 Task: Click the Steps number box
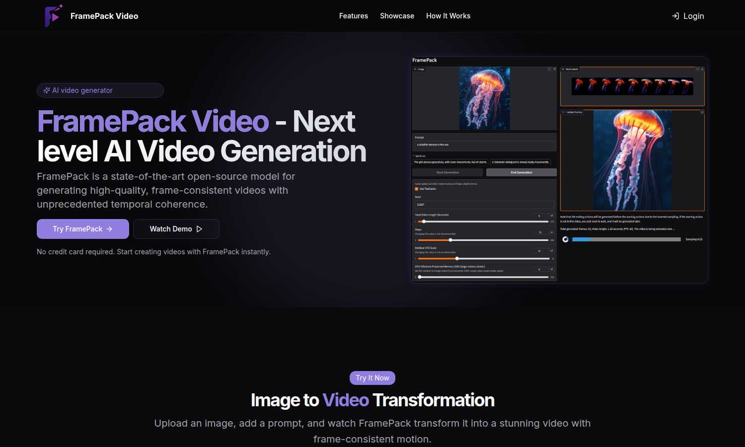[x=540, y=232]
